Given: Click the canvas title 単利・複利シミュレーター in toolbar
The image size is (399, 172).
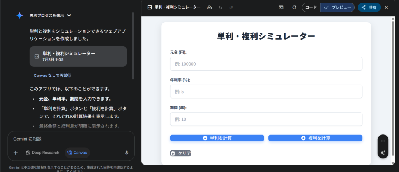Looking at the screenshot, I should (x=178, y=7).
